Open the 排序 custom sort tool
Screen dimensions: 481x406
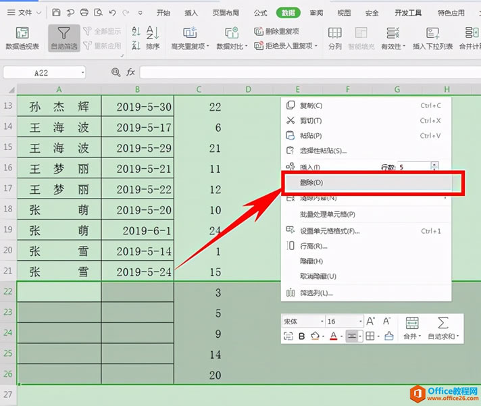tap(153, 38)
